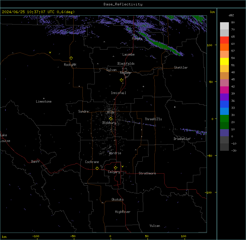Click the asterisk marker east of Innisfail
246x240 pixels.
click(143, 86)
